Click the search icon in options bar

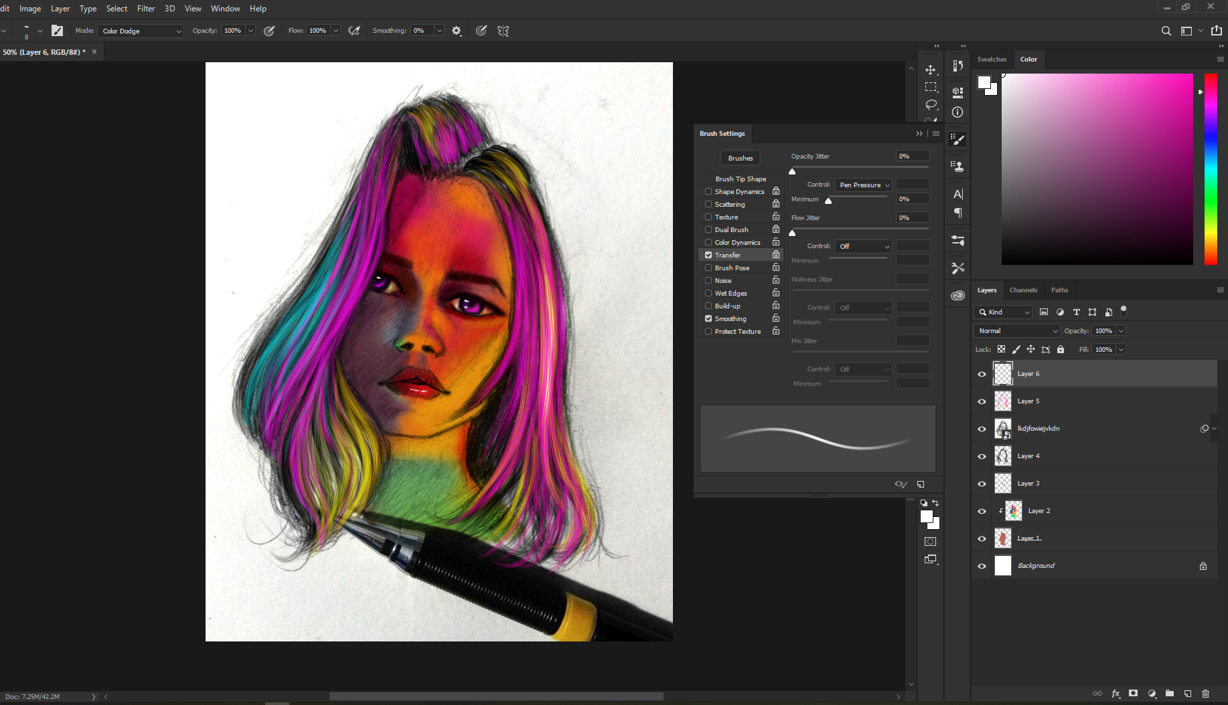click(1166, 31)
